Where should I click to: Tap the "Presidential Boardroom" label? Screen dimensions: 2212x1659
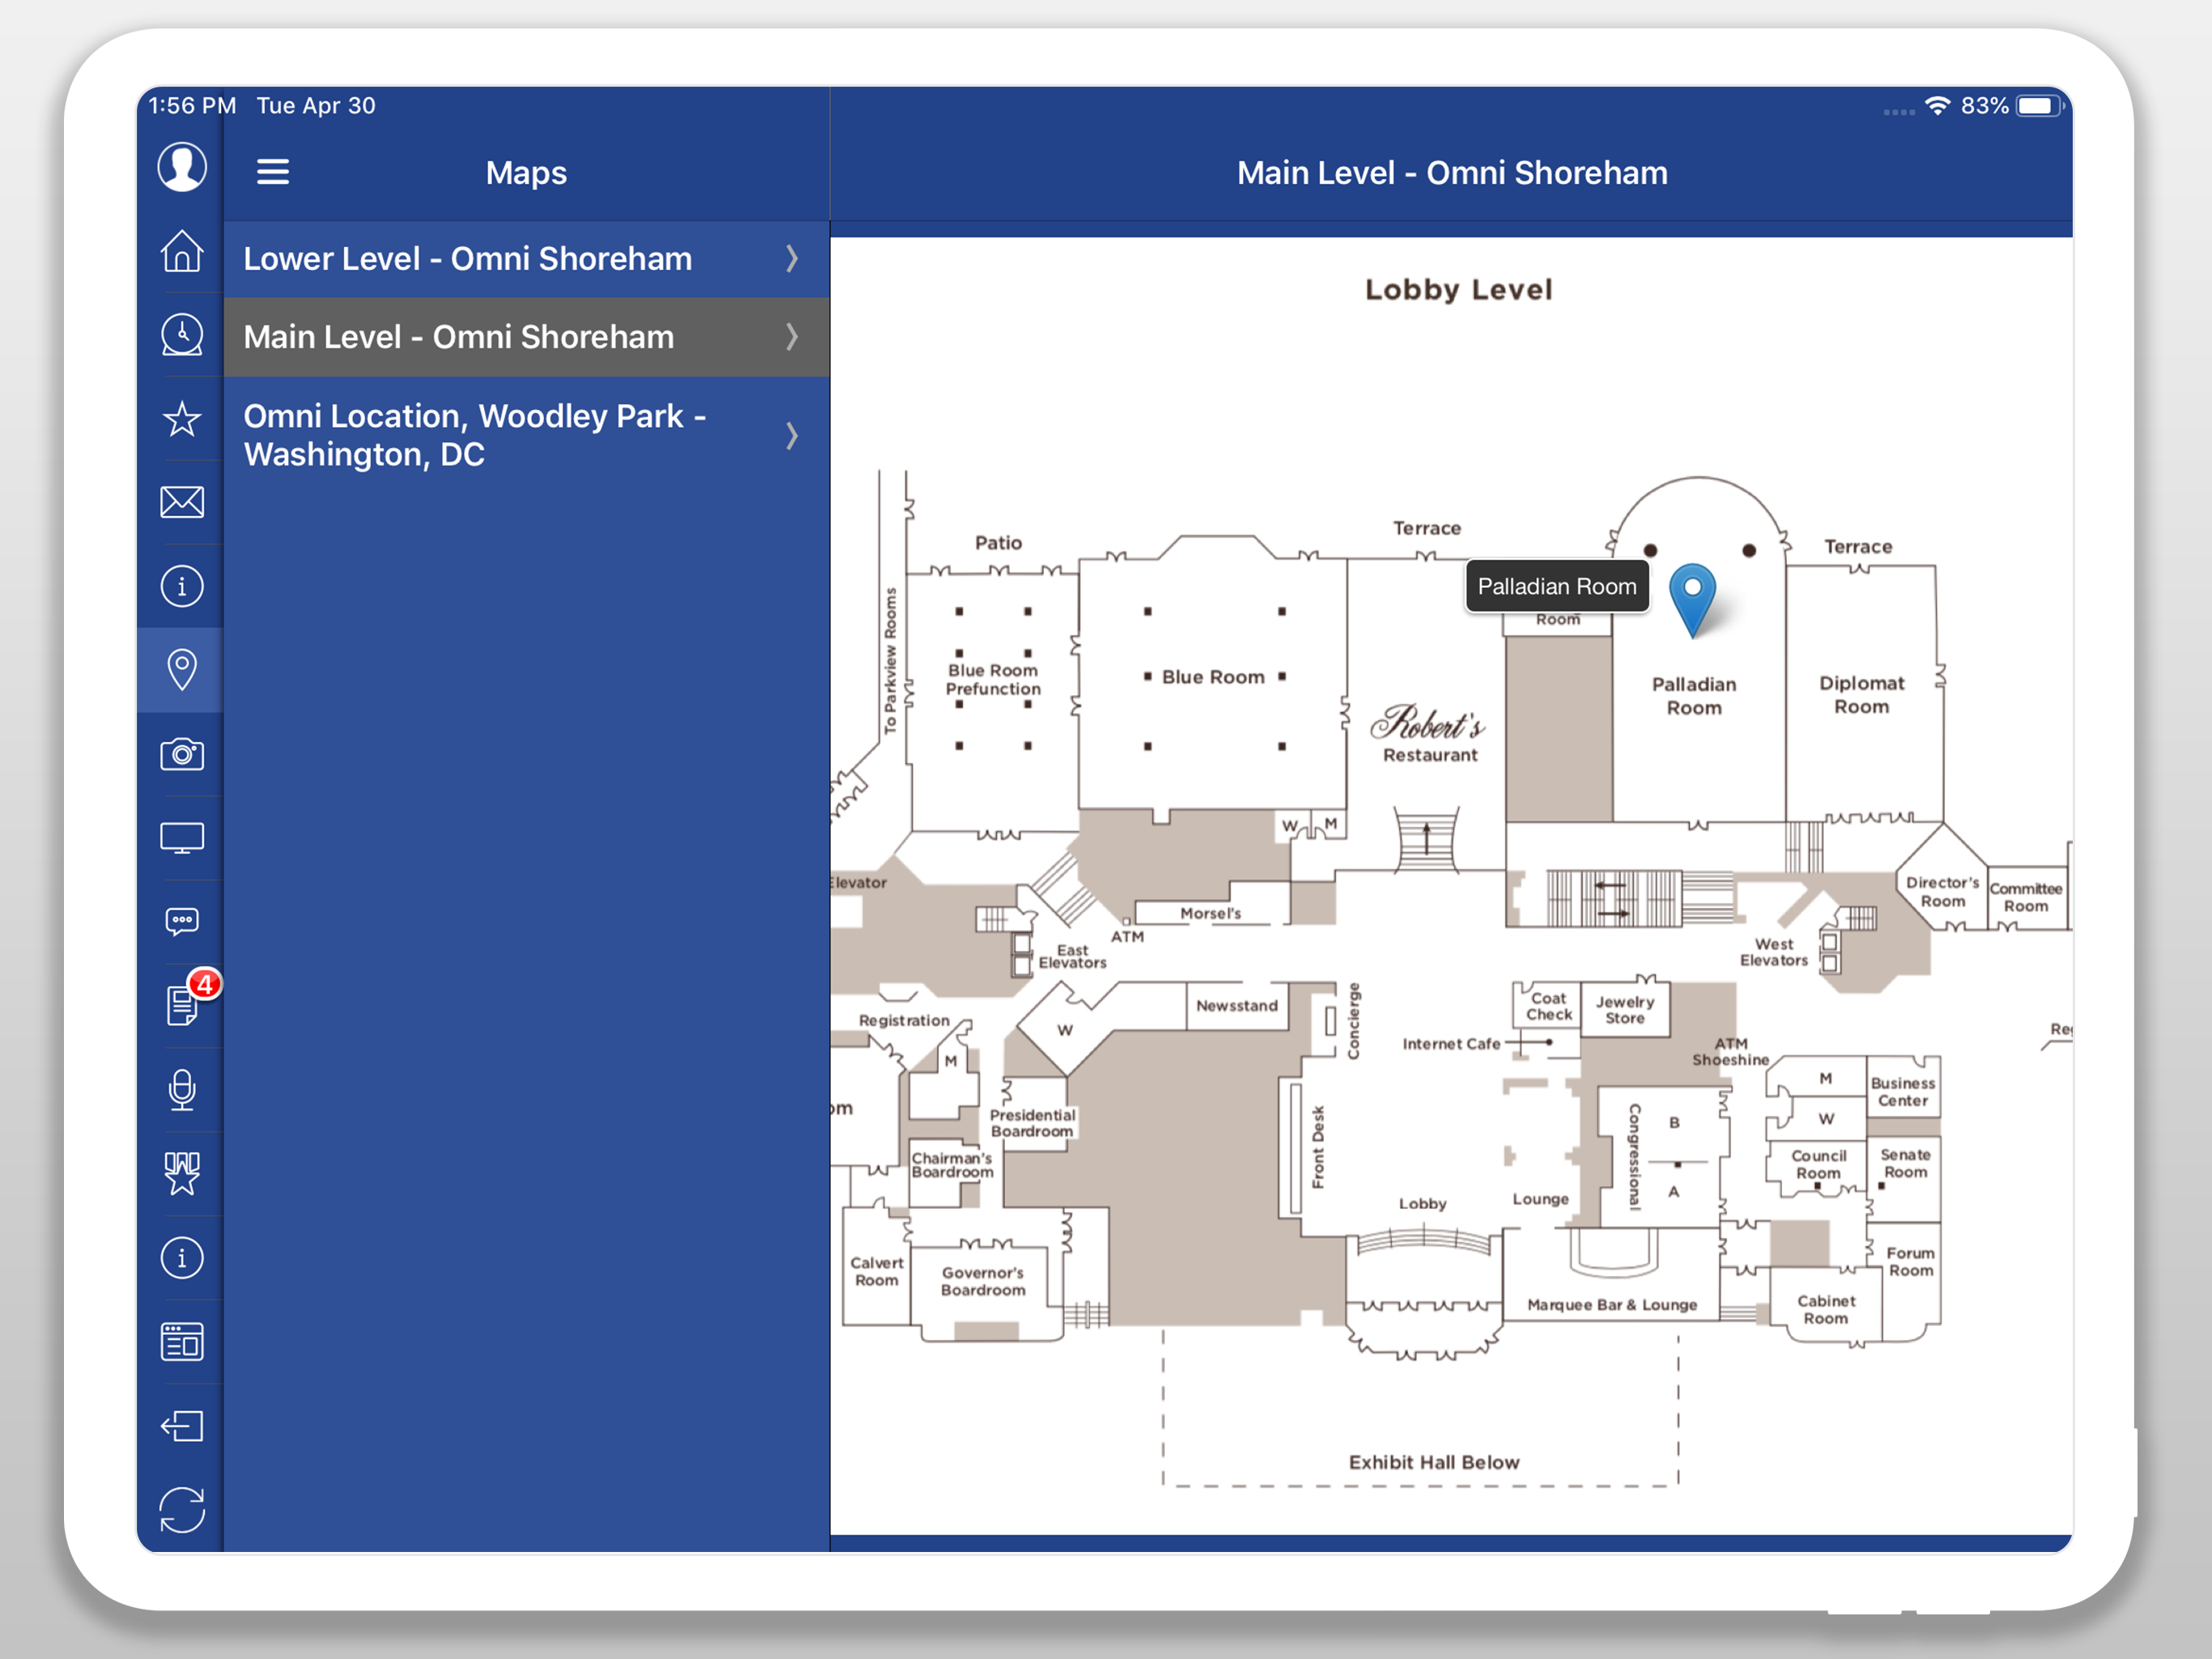coord(1032,1123)
